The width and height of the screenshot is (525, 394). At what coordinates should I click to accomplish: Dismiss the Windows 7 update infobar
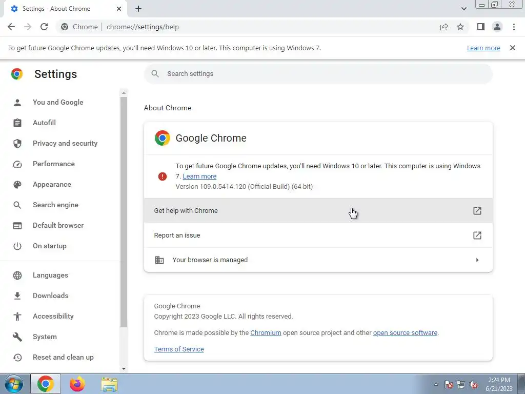(x=512, y=48)
